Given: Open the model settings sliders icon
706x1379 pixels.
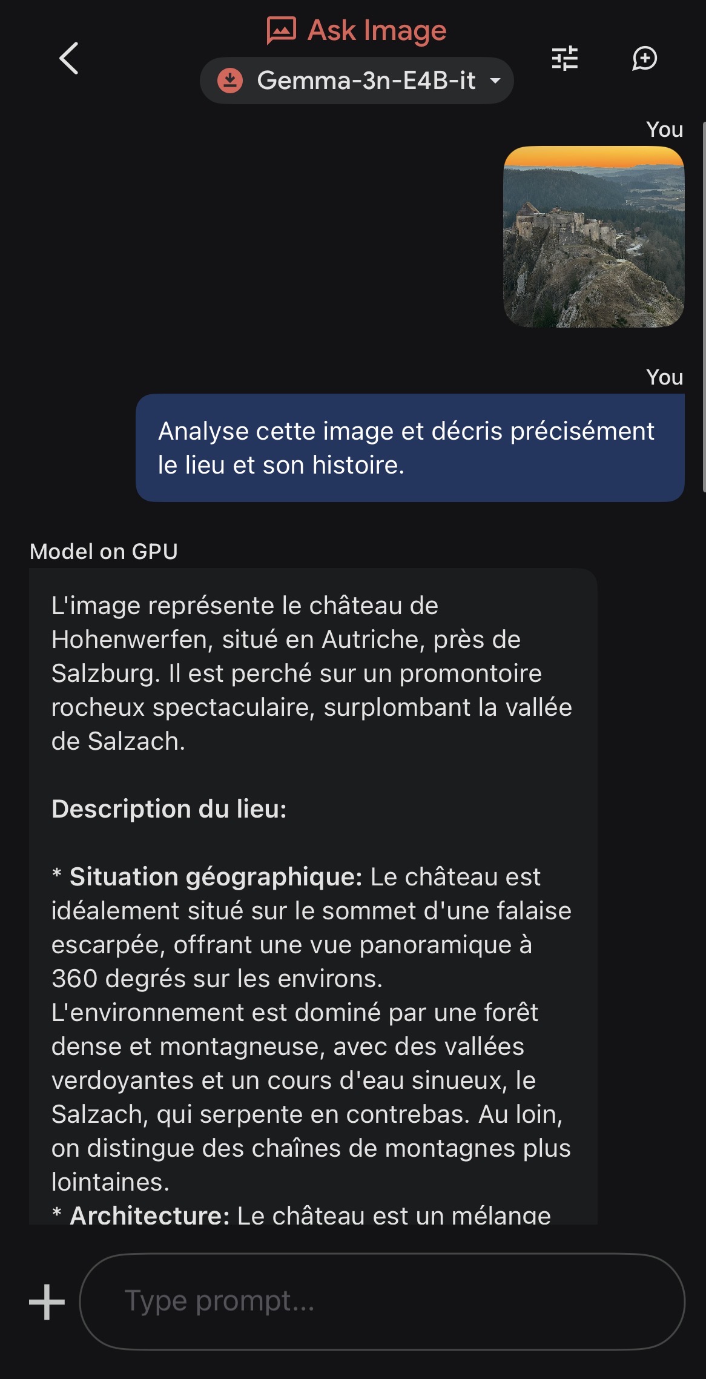Looking at the screenshot, I should tap(565, 59).
